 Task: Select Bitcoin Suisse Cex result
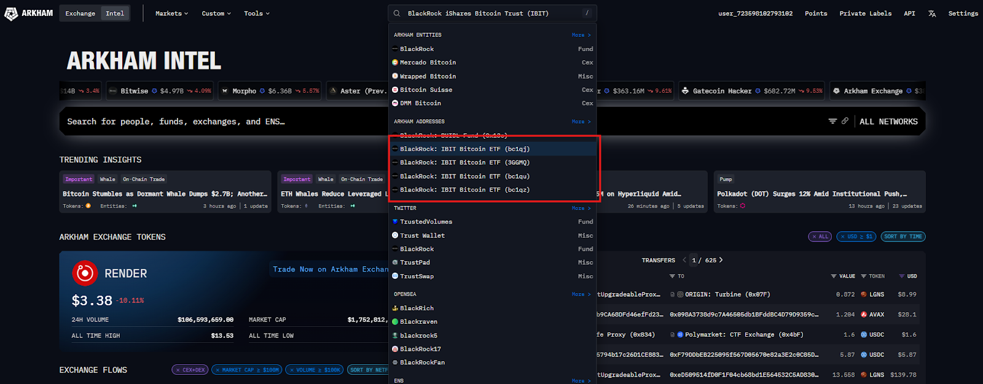tap(493, 90)
